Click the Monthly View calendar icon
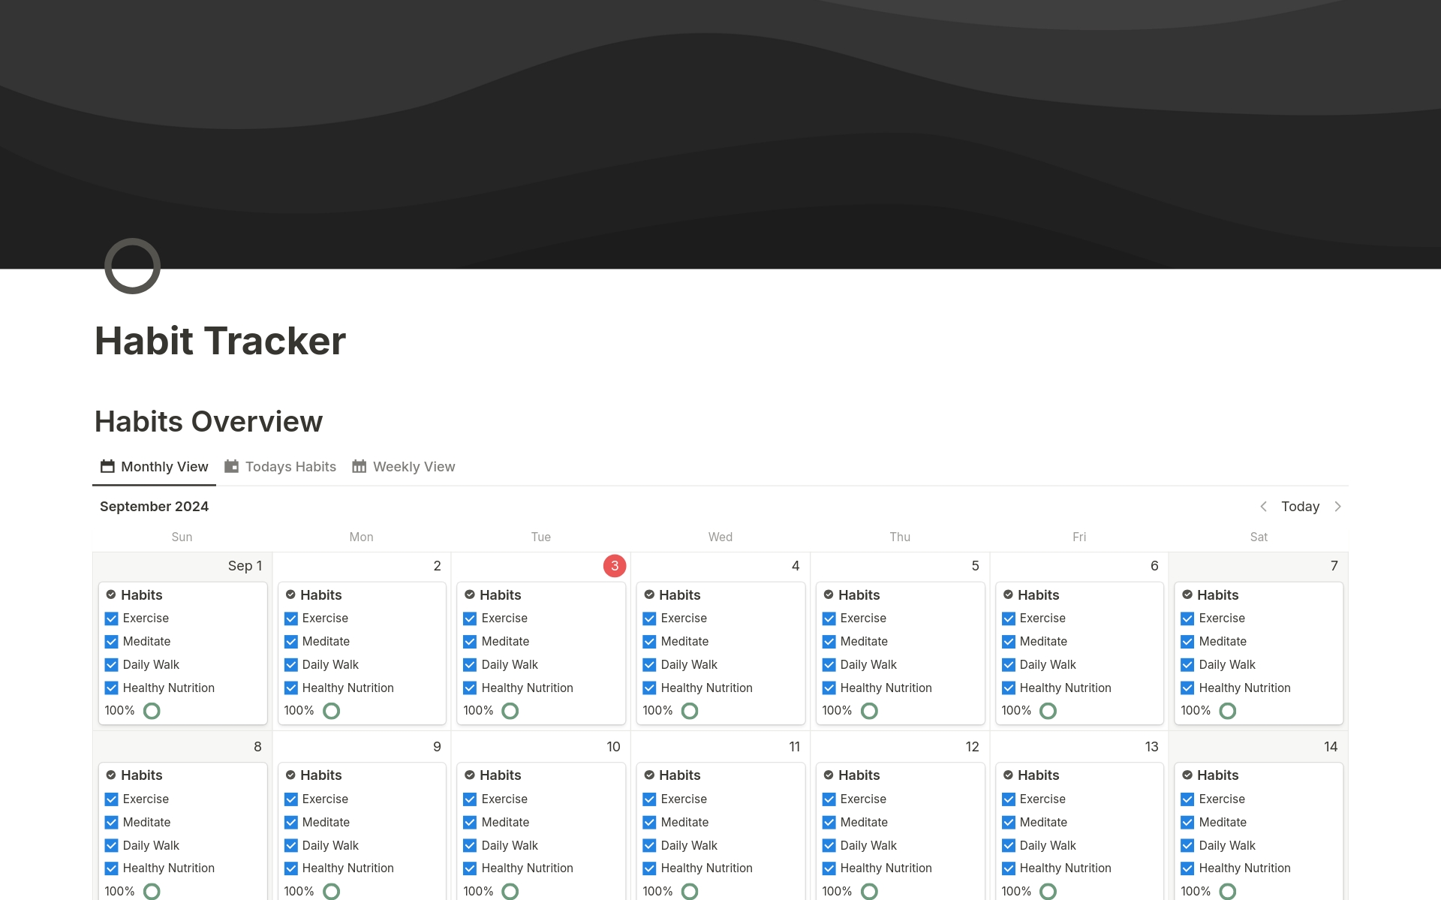1441x900 pixels. (108, 466)
